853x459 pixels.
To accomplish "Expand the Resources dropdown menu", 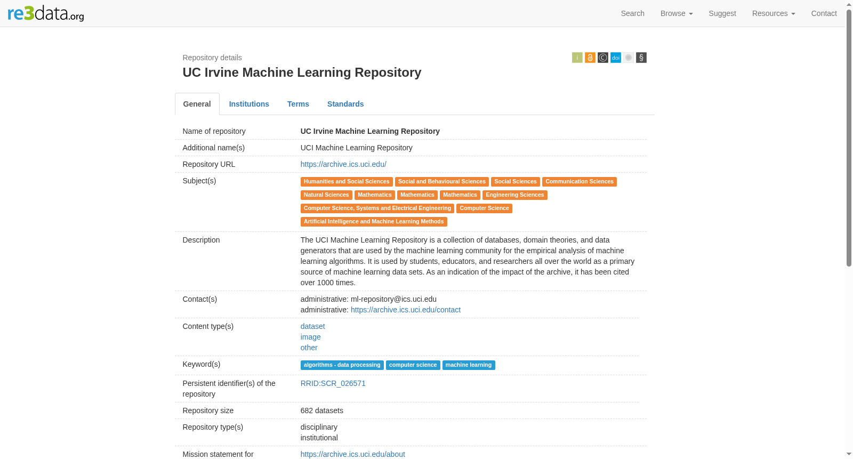I will click(773, 13).
